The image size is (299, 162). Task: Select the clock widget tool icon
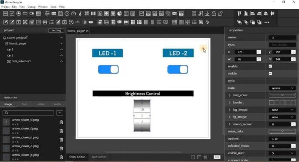pyautogui.click(x=67, y=13)
